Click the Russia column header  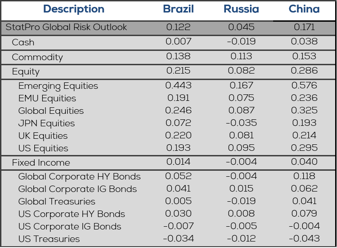pos(241,9)
